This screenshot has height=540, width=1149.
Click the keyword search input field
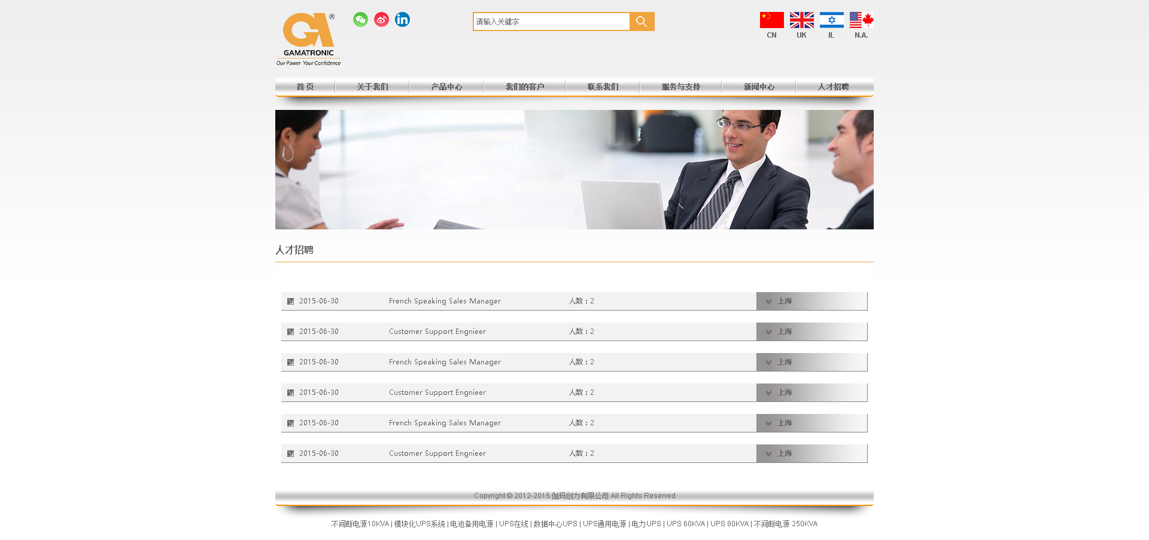(551, 22)
